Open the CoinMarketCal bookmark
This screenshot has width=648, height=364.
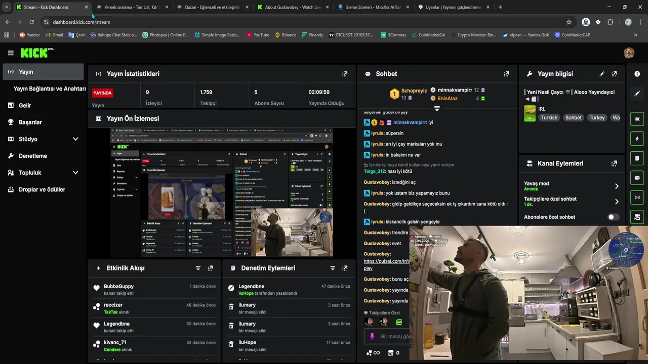point(428,35)
